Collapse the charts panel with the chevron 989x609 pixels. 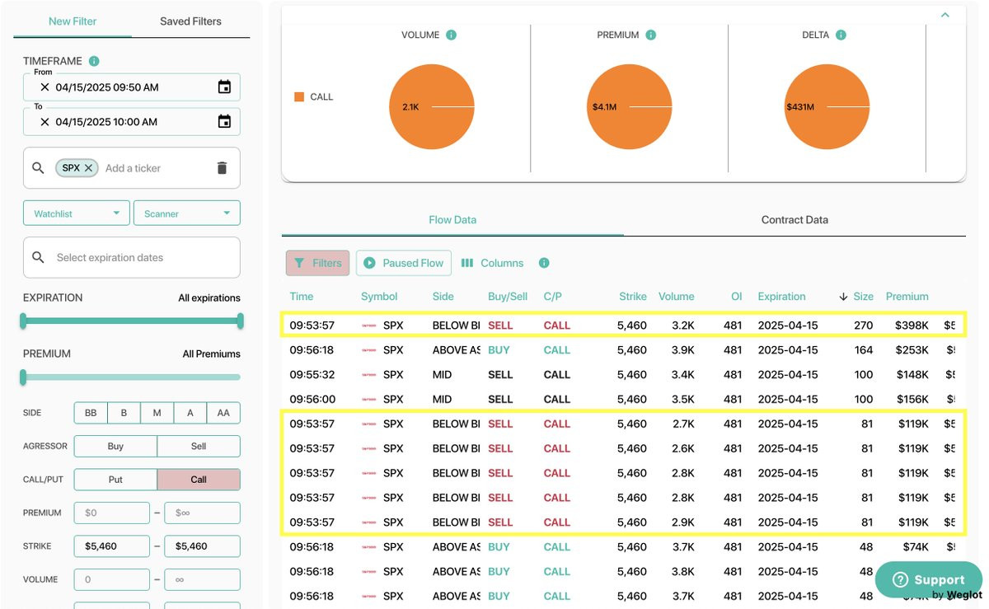coord(945,15)
